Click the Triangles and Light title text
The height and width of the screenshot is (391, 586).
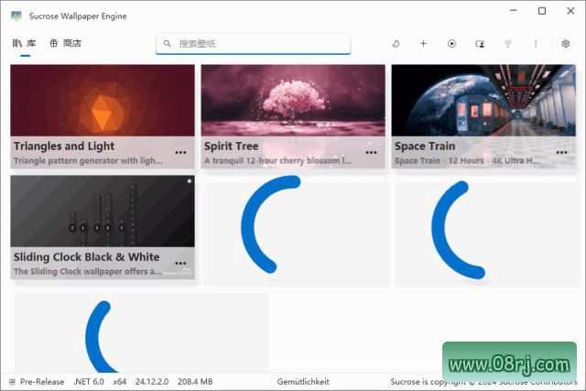pos(64,147)
